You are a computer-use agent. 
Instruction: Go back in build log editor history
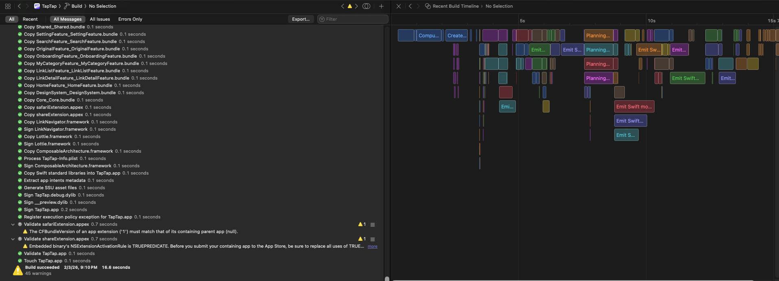pyautogui.click(x=19, y=6)
